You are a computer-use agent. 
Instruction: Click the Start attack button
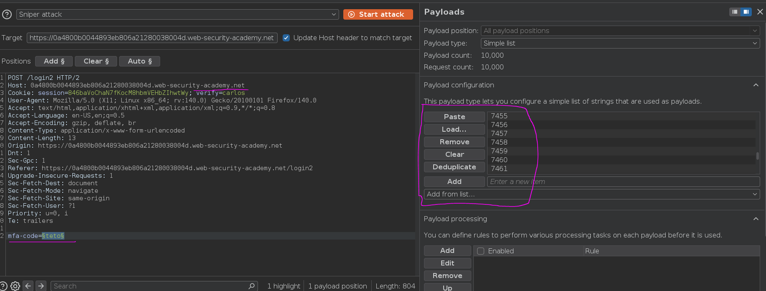(378, 14)
